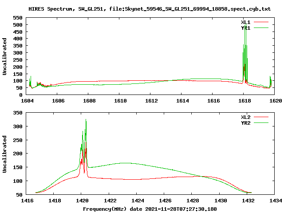Screen dimensions: 284x213
Task: Select the YR2 legend label
Action: (245, 123)
